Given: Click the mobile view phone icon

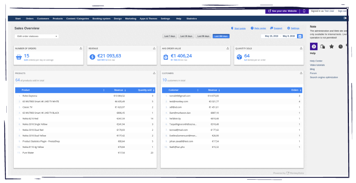Looking at the screenshot, I should coord(304,11).
